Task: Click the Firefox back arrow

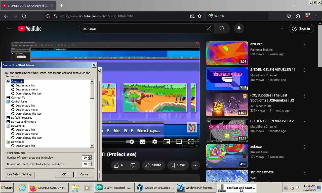Action: pos(6,16)
